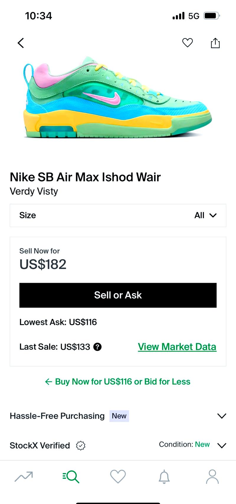Tap the heart icon above the shoe
The height and width of the screenshot is (504, 236).
[187, 43]
